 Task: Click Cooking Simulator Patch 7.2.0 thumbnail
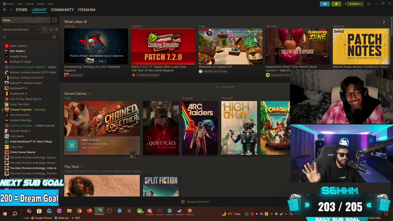(163, 46)
